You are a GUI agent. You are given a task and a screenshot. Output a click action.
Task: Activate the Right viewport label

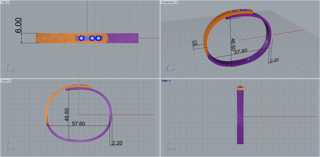click(x=165, y=80)
